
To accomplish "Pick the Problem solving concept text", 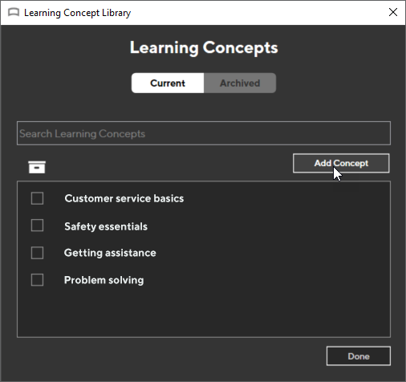I will point(104,280).
